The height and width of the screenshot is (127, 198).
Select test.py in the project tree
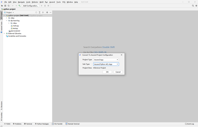coord(15,28)
